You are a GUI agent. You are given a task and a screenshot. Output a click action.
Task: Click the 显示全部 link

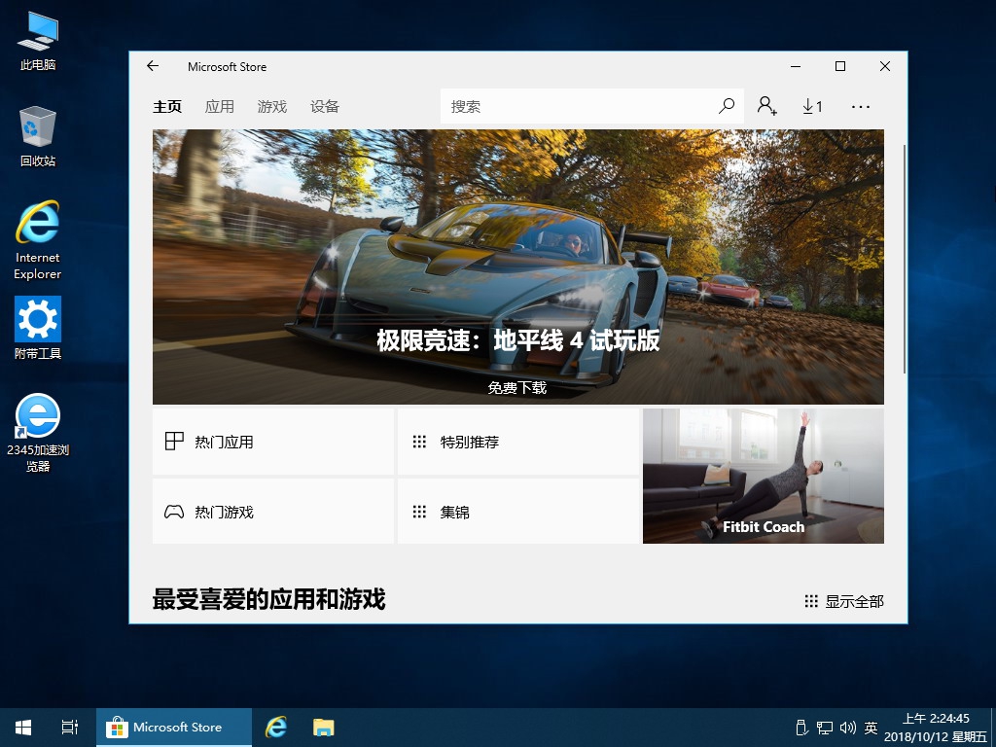coord(844,601)
